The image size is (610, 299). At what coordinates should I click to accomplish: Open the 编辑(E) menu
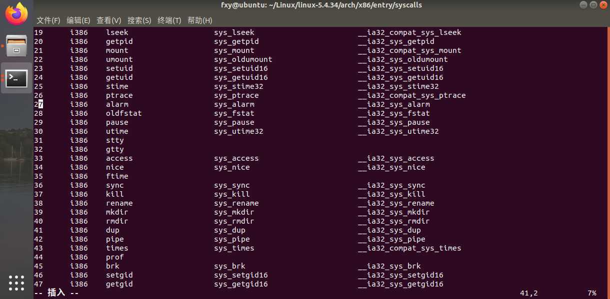coord(78,20)
